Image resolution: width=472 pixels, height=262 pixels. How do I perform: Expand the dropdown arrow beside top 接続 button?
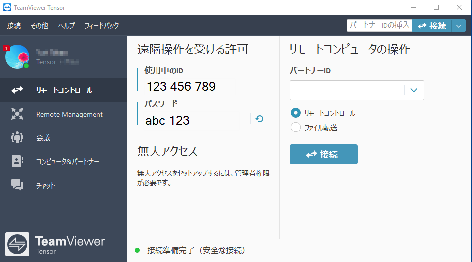point(459,26)
